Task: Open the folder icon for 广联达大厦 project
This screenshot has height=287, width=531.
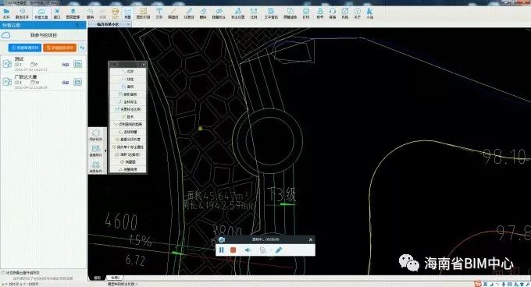Action: pos(78,82)
